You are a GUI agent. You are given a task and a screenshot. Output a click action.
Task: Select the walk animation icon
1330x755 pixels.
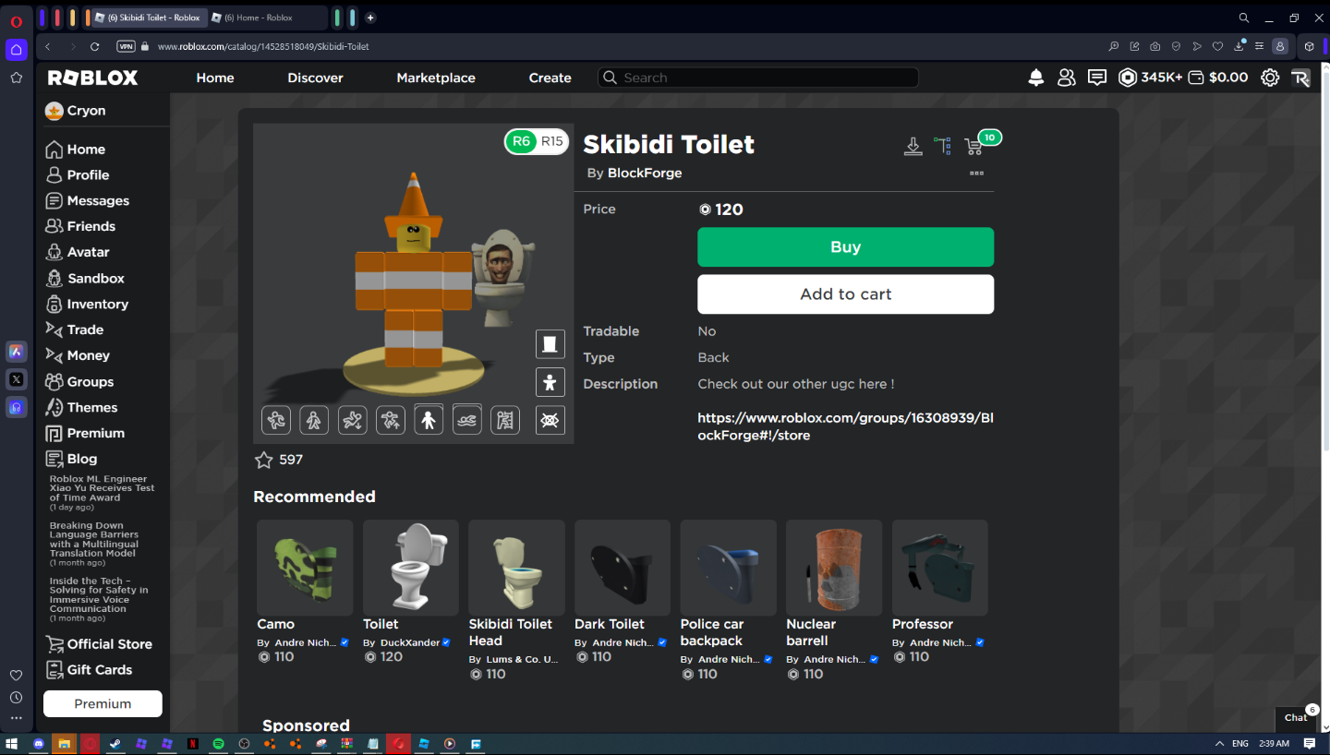pyautogui.click(x=314, y=420)
